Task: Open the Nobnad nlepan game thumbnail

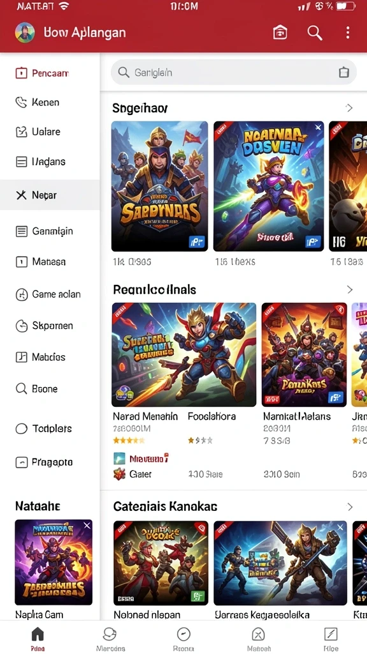Action: [x=161, y=563]
